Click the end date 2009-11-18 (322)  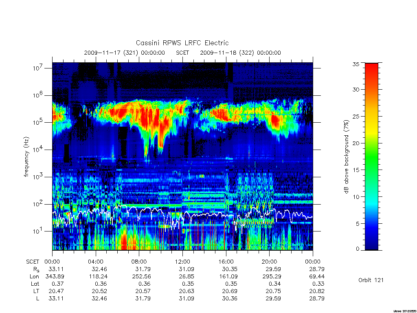pos(227,53)
